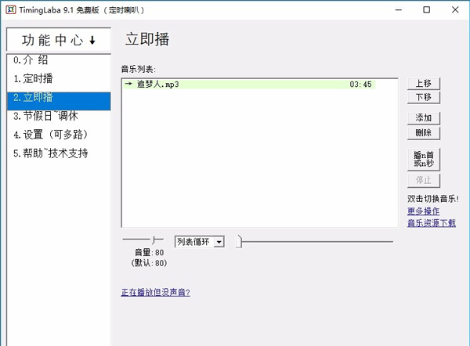Click the 播n首或n秒 button
The image size is (470, 346).
[x=424, y=160]
